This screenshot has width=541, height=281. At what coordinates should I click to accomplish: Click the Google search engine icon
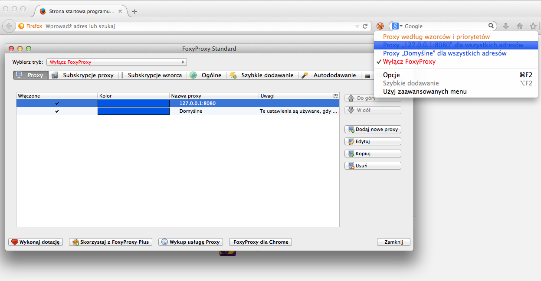click(x=395, y=26)
